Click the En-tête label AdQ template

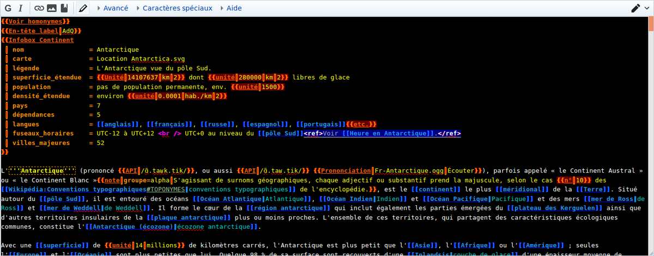pos(42,31)
